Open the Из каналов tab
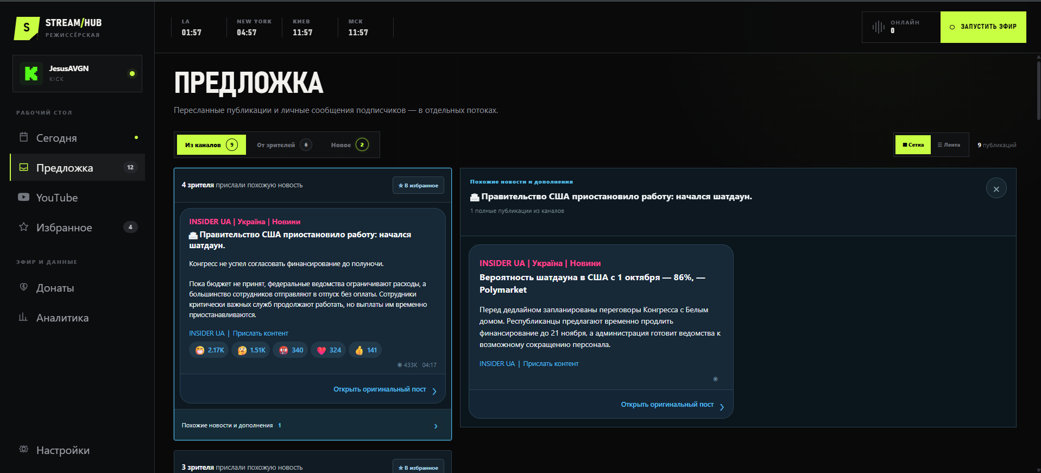Image resolution: width=1041 pixels, height=473 pixels. [211, 145]
